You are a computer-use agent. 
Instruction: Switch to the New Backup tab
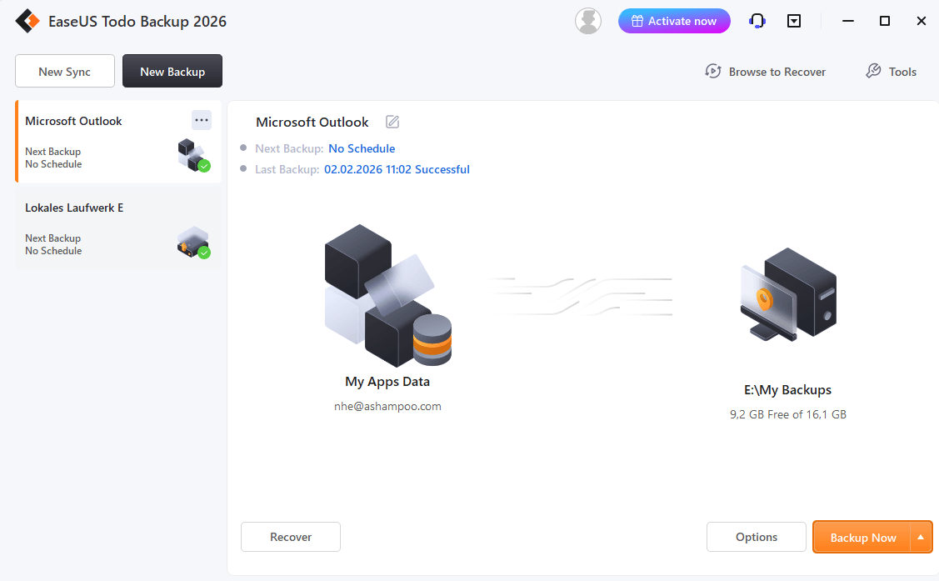(172, 71)
